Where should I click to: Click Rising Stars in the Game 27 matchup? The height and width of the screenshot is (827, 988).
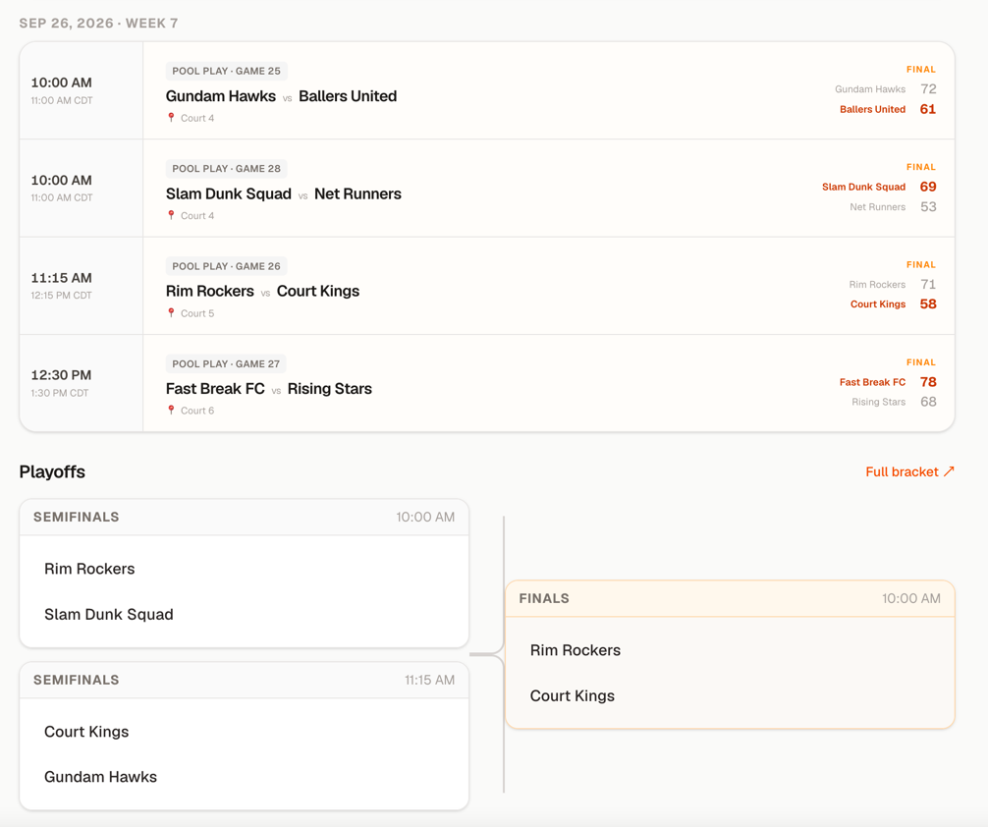point(330,389)
